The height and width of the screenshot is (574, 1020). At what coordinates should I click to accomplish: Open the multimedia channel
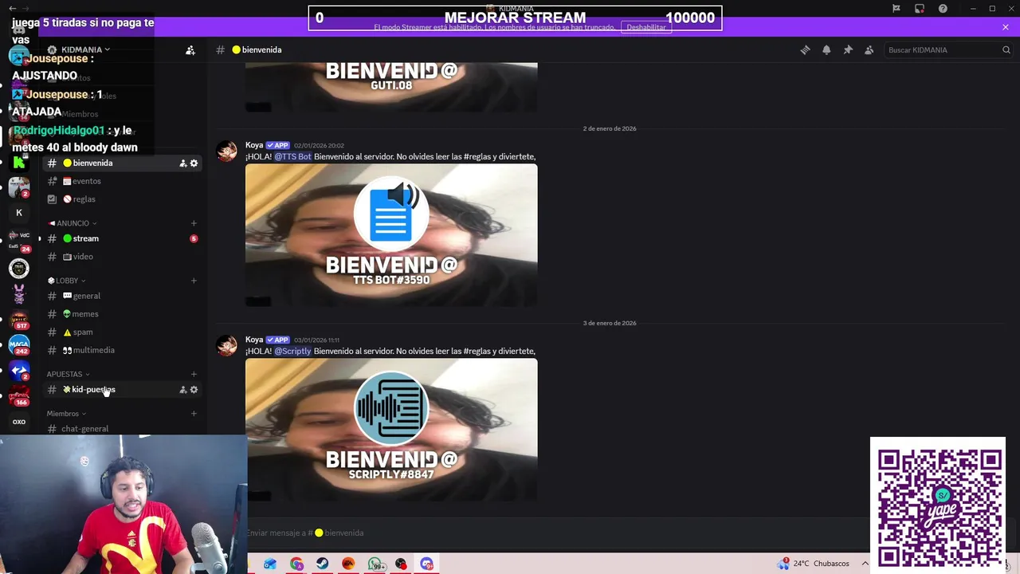point(121,350)
